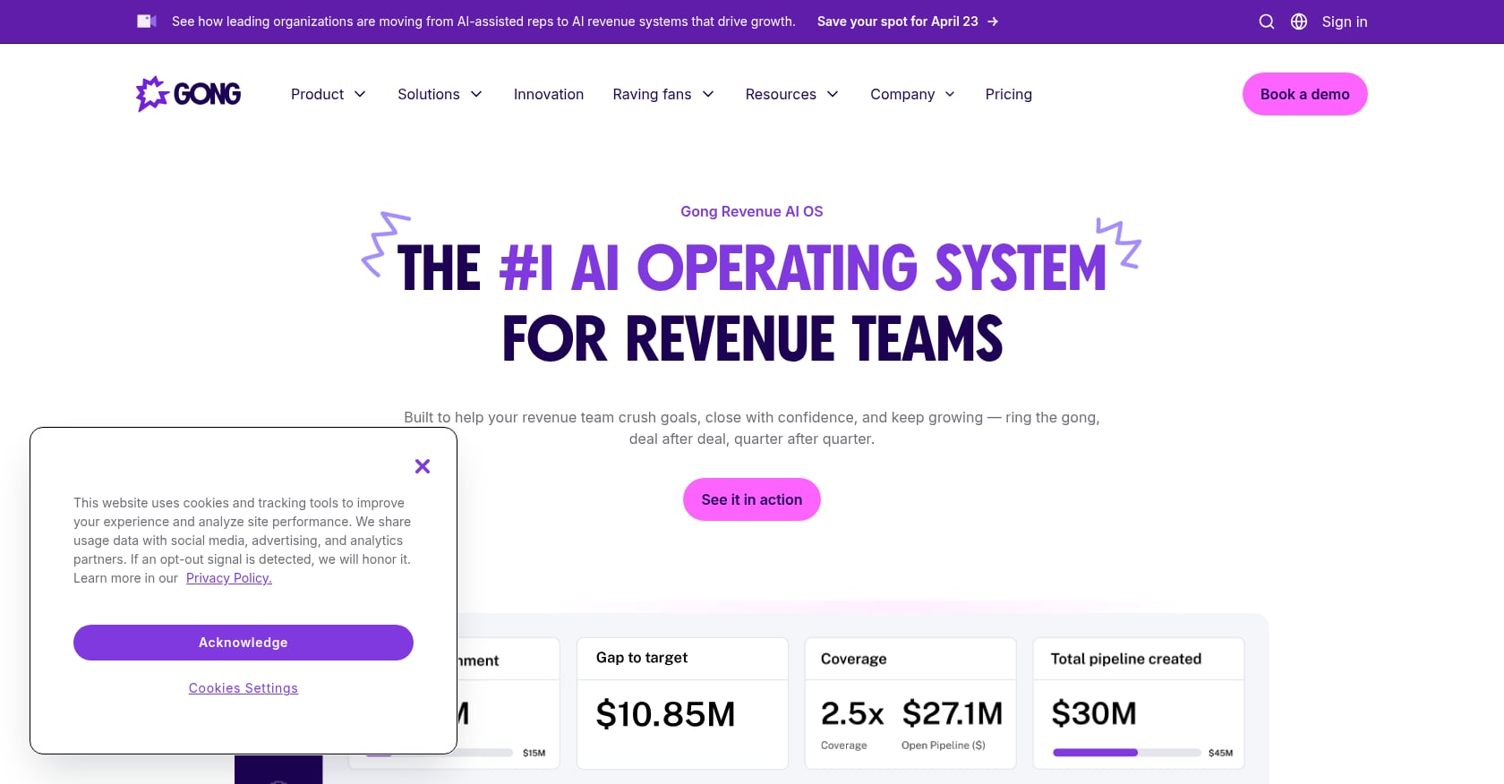
Task: Open the Privacy Policy link
Action: (229, 578)
